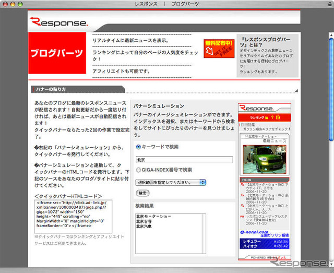Click the scroll up arrow of page scrollbar
The width and height of the screenshot is (334, 273).
point(331,35)
